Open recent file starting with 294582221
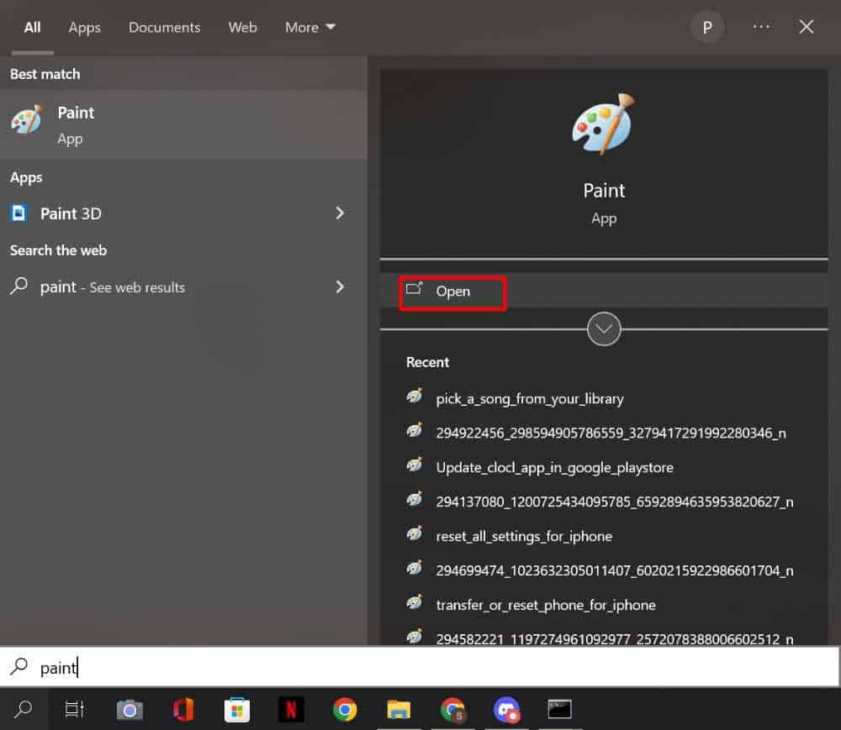The image size is (841, 730). tap(615, 639)
